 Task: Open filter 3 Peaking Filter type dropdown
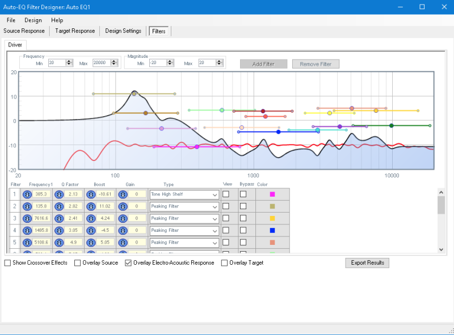184,218
